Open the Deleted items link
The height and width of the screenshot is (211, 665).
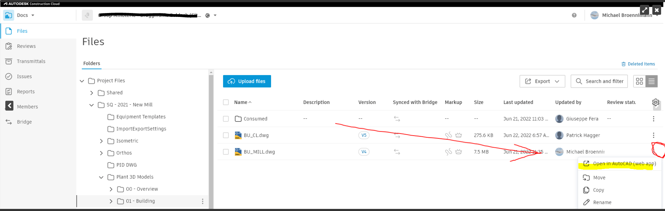638,64
